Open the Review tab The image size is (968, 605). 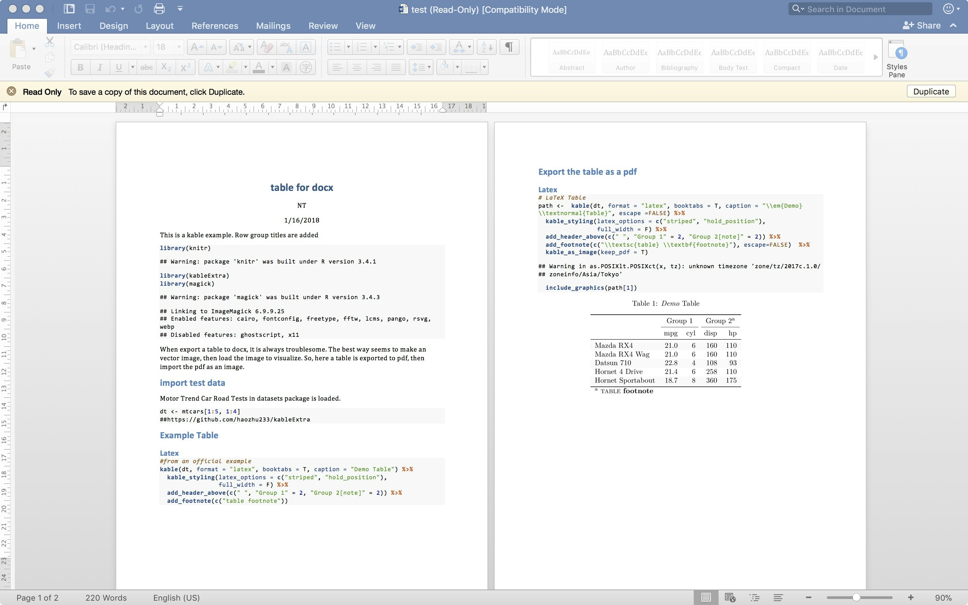323,26
